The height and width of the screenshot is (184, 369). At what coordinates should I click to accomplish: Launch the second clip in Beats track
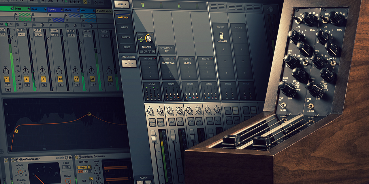tap(17, 19)
